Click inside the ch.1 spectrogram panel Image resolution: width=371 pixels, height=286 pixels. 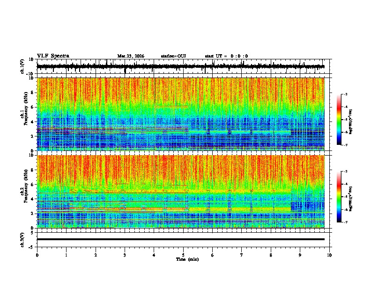tap(181, 114)
